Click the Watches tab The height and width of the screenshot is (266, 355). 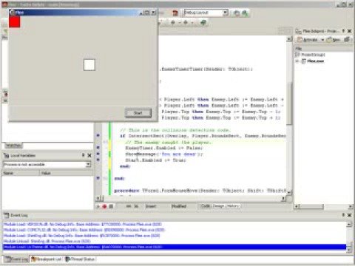click(13, 146)
